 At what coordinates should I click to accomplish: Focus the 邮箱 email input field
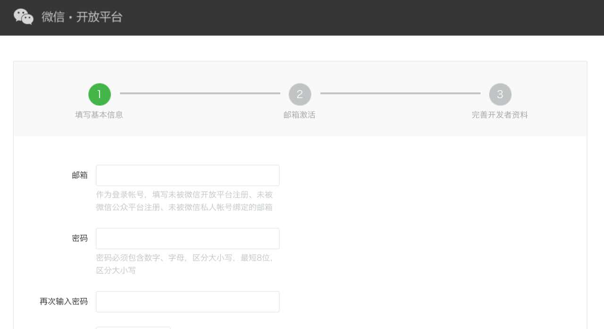click(187, 175)
